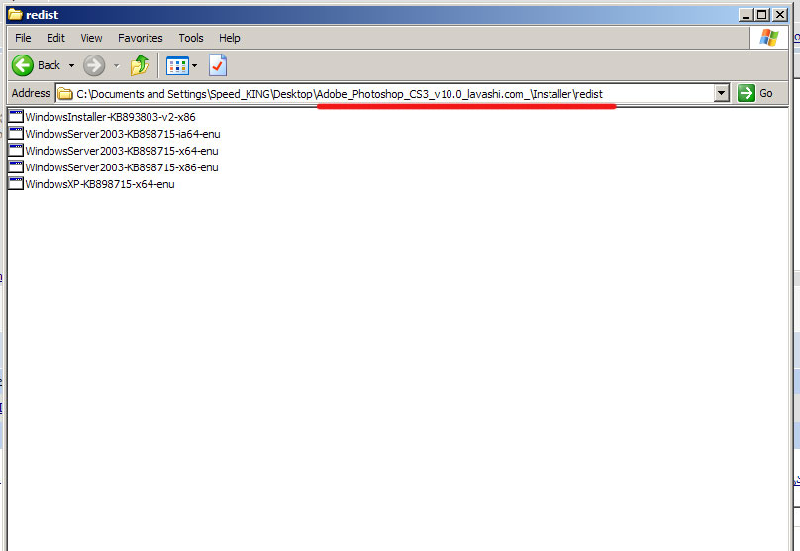Select WindowsServer2003-KB898715-ia64-enu file name
Viewport: 800px width, 551px height.
pos(123,134)
